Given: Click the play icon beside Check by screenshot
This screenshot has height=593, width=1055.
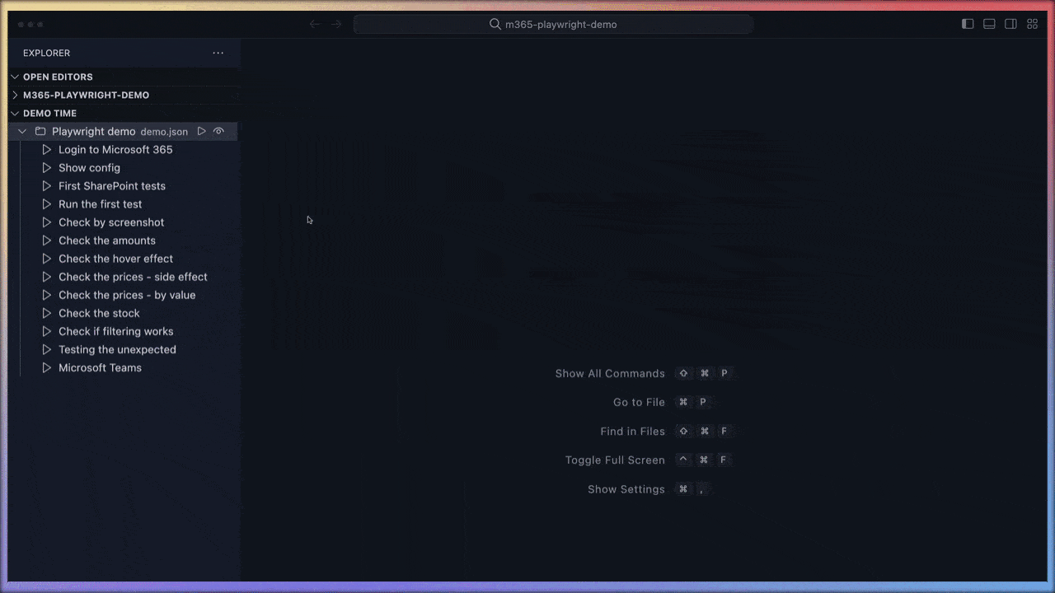Looking at the screenshot, I should pos(47,222).
